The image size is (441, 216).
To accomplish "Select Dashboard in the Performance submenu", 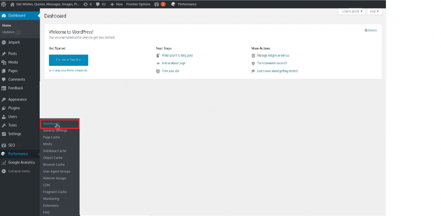I will [51, 124].
